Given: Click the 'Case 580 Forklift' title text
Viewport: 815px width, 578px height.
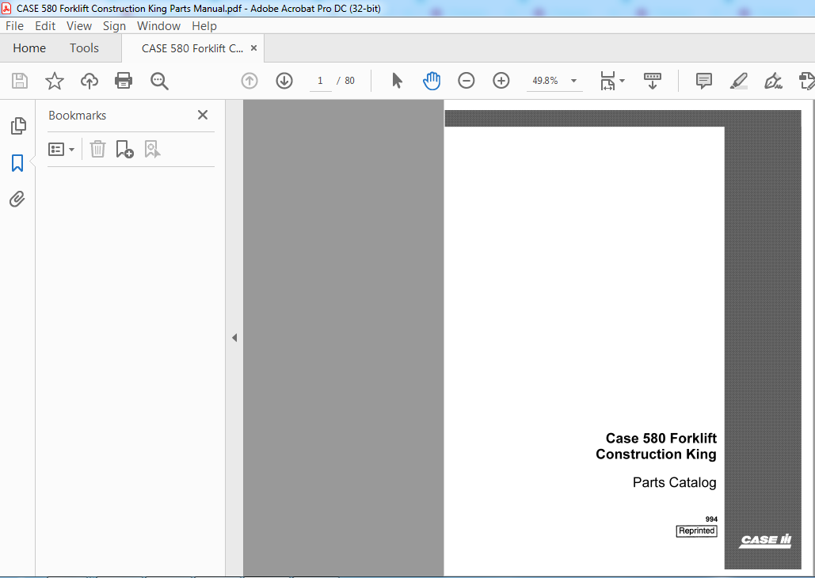Looking at the screenshot, I should pyautogui.click(x=661, y=438).
